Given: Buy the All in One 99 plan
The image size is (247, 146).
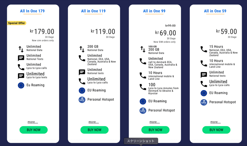Looking at the screenshot, I should [x=155, y=130].
